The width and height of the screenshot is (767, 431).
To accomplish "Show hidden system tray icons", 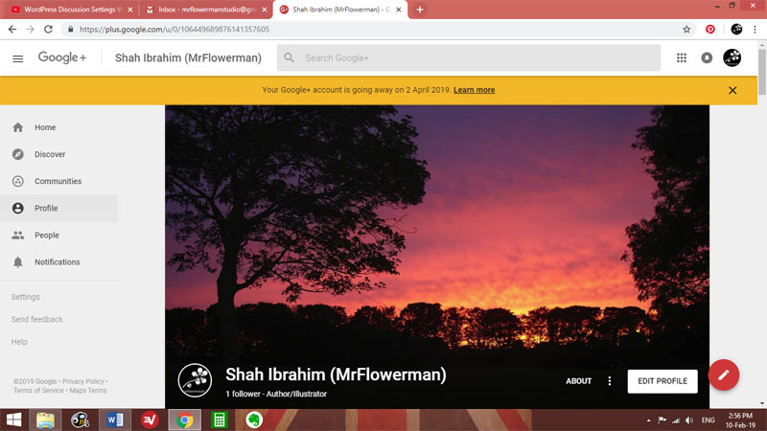I will 649,420.
